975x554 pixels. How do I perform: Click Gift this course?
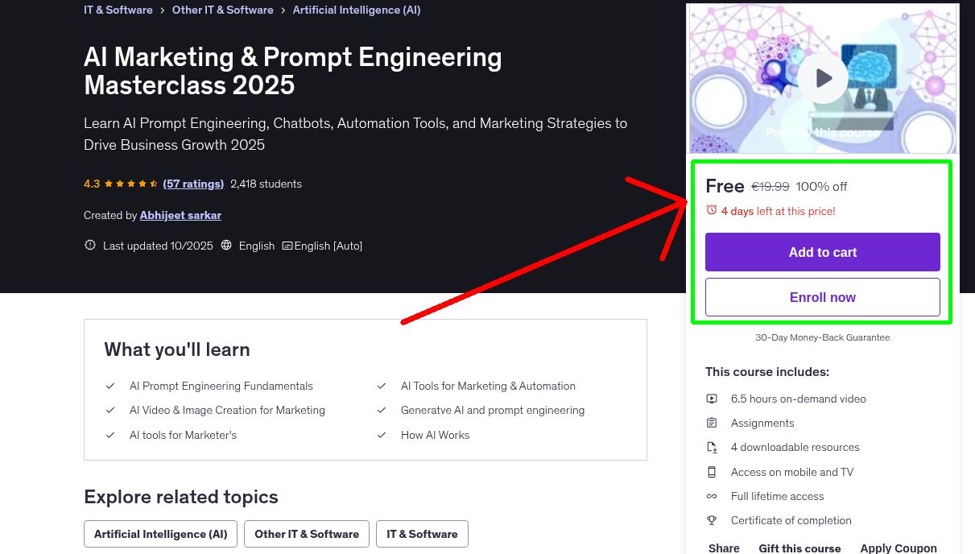click(799, 548)
